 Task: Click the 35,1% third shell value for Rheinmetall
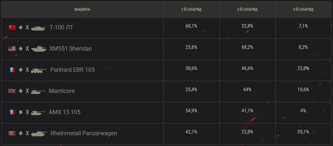pyautogui.click(x=303, y=132)
